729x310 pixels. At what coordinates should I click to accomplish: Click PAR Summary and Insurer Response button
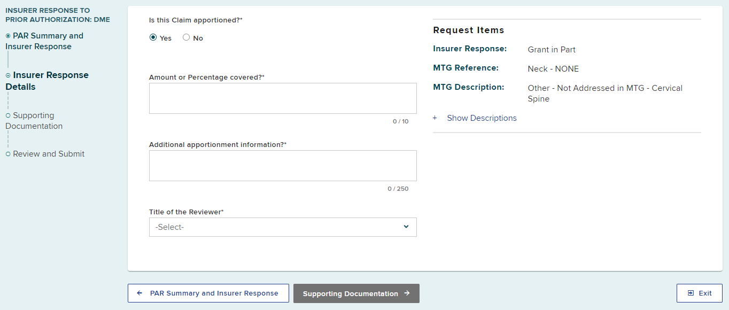[208, 293]
